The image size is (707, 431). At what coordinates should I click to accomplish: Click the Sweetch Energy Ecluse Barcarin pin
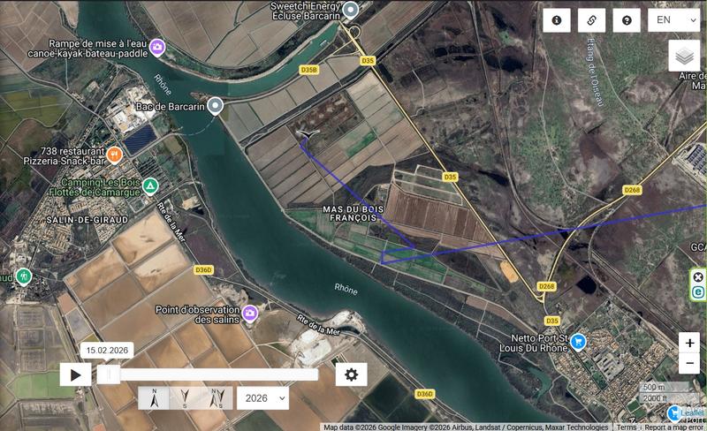tap(350, 10)
